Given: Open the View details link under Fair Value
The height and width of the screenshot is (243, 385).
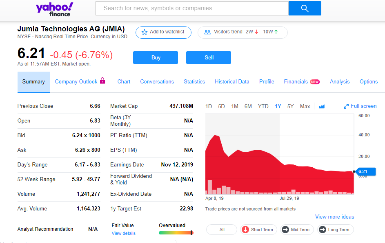Looking at the screenshot, I should point(124,233).
